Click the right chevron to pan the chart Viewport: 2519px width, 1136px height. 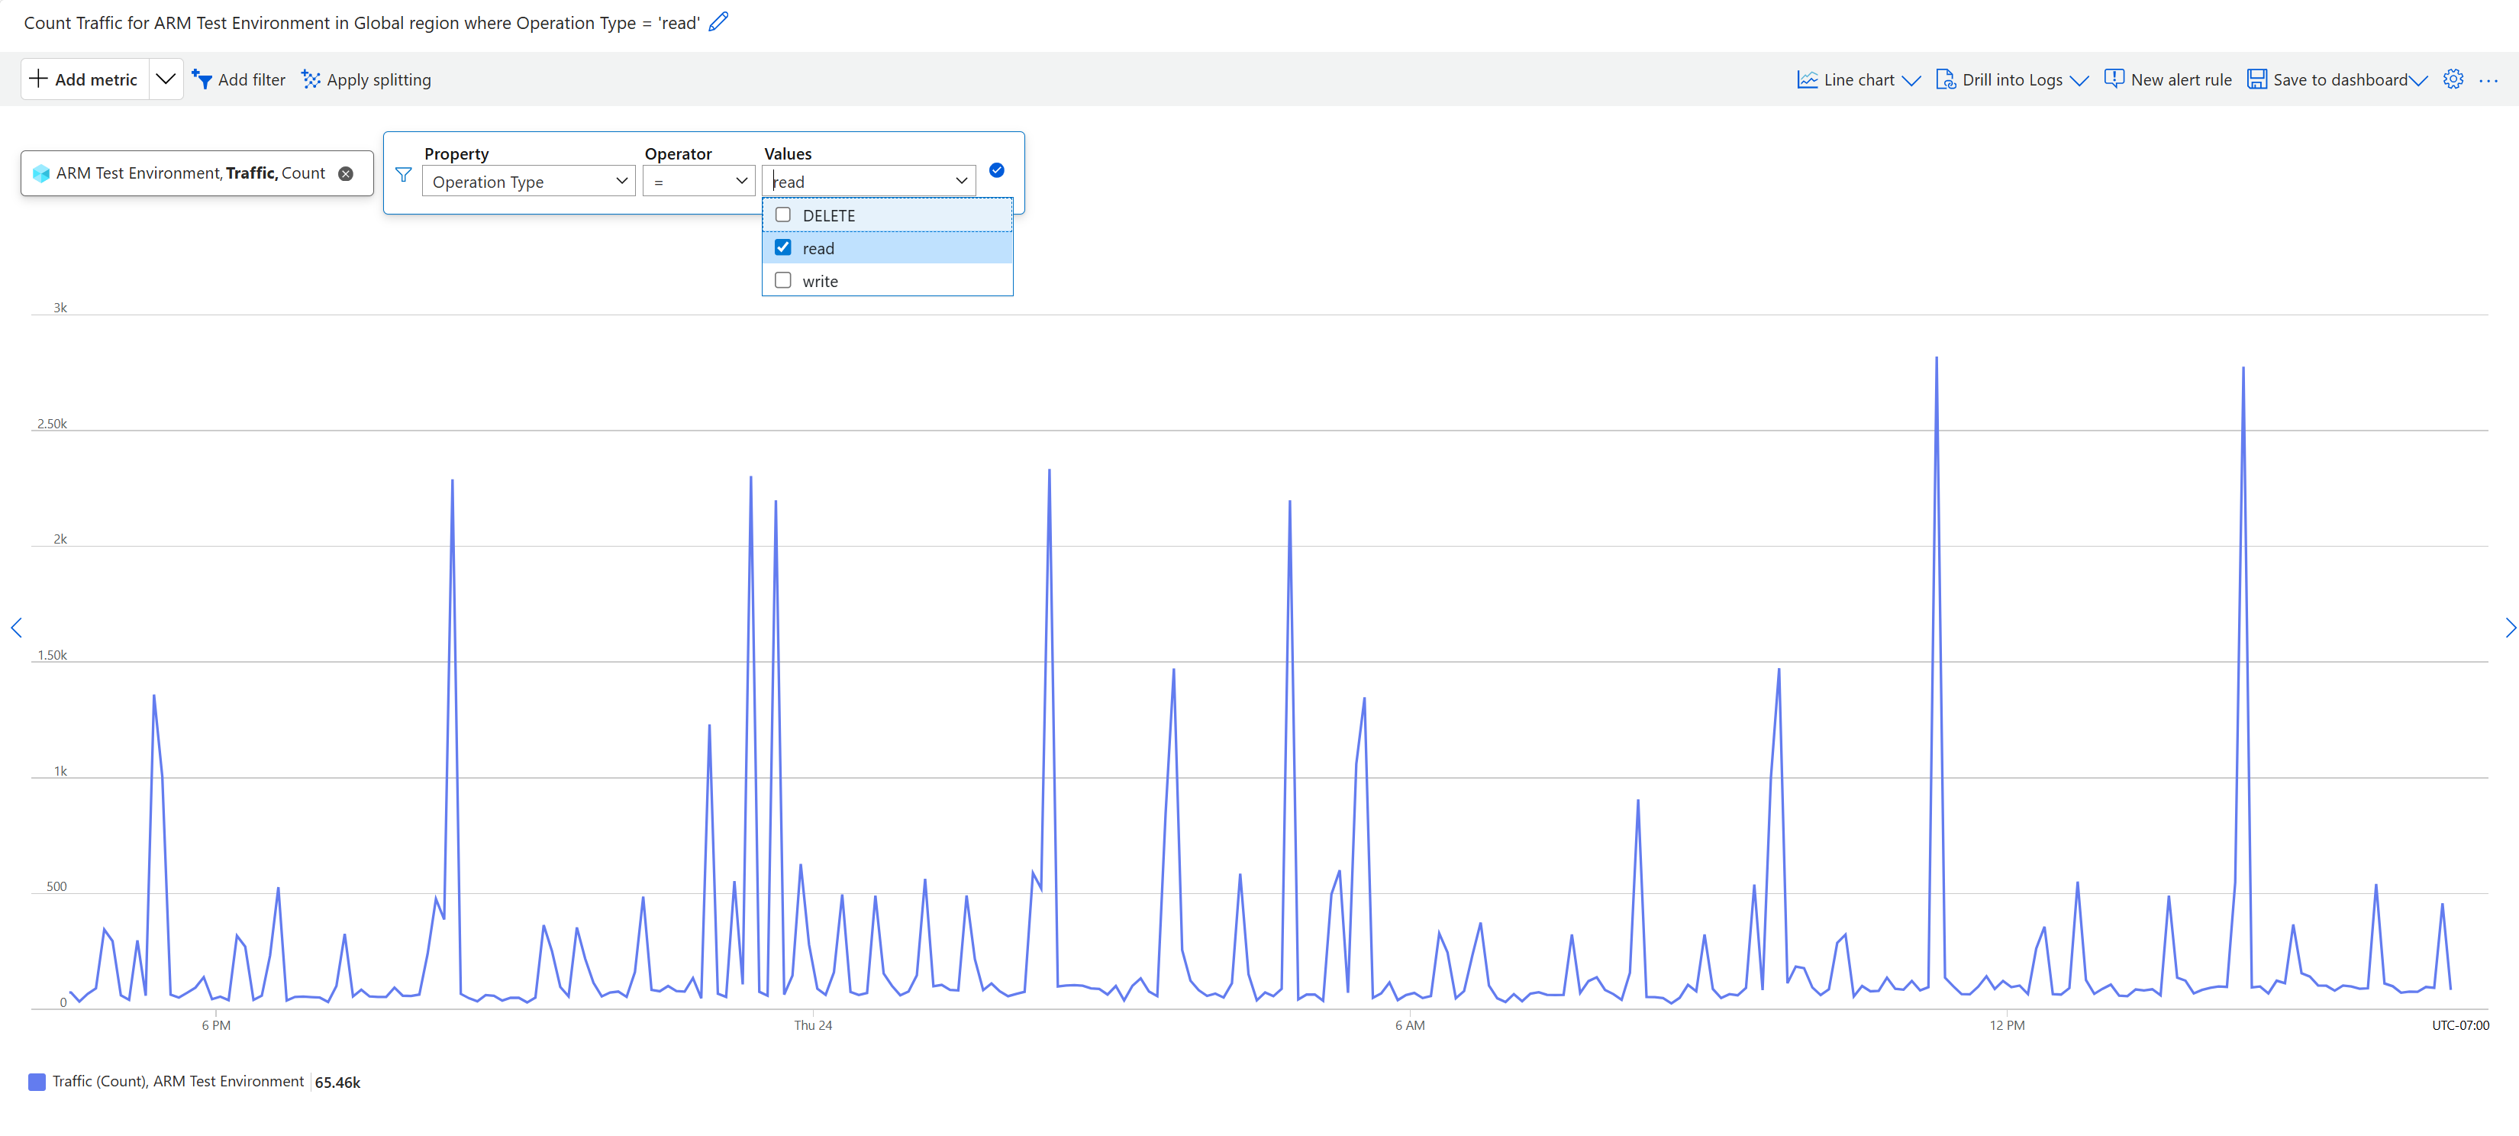(x=2510, y=628)
